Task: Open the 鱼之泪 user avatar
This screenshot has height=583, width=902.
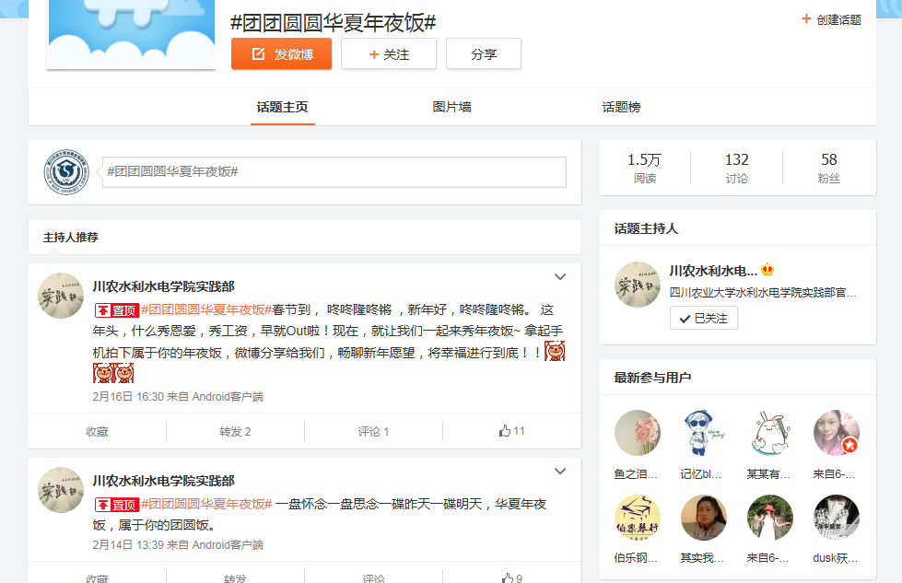Action: coord(637,433)
